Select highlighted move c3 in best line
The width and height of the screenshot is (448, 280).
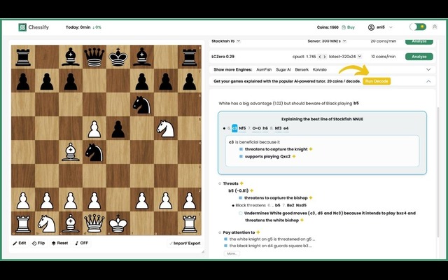click(234, 128)
